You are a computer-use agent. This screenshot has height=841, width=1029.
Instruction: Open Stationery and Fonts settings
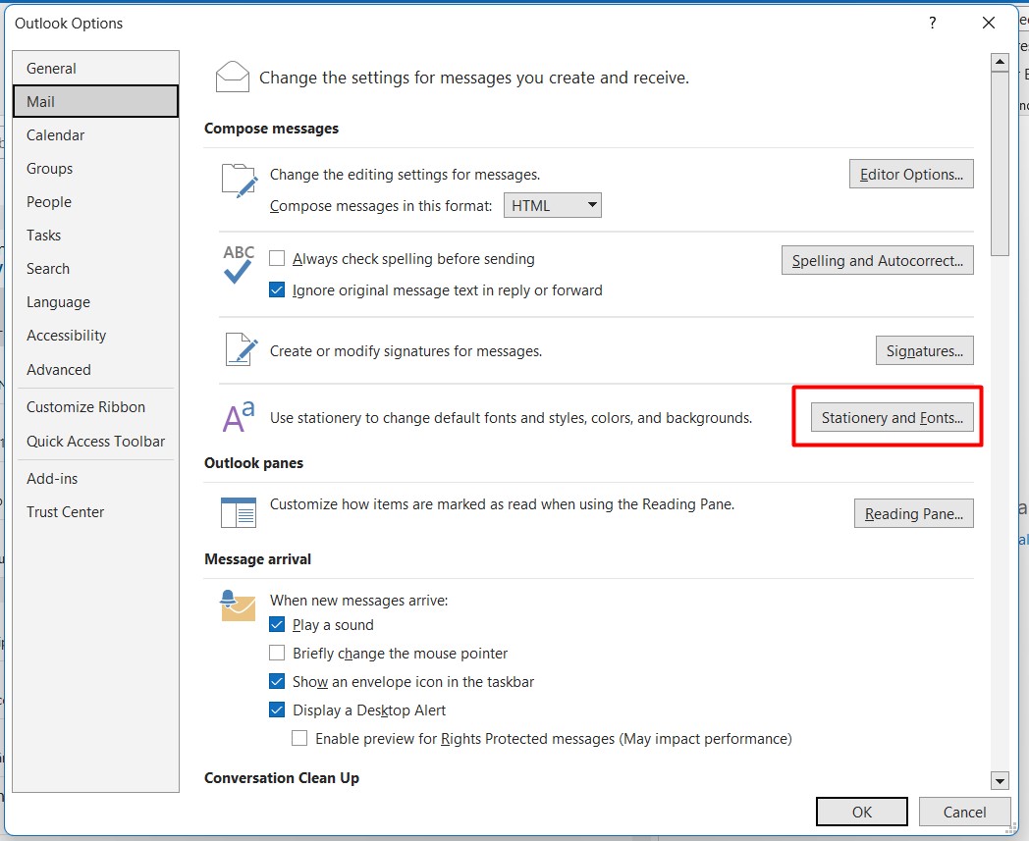[892, 418]
